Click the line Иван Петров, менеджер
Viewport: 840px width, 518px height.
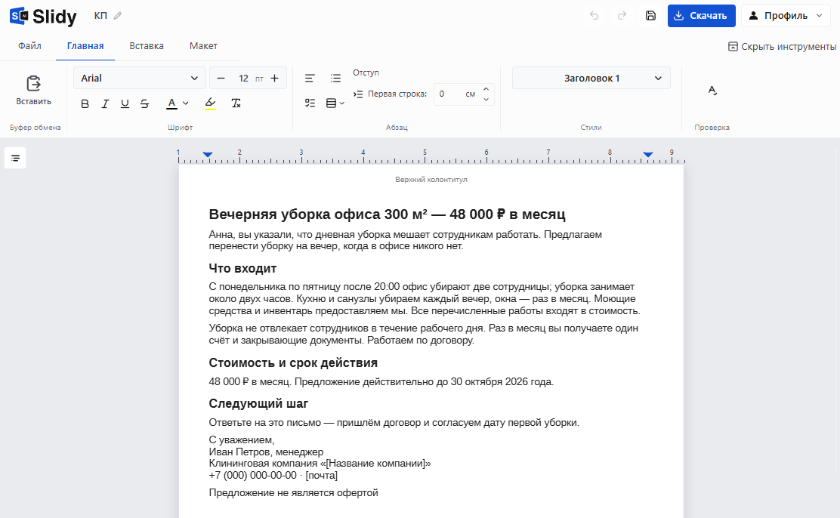coord(266,452)
